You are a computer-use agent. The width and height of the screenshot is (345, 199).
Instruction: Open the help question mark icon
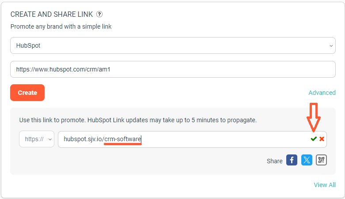(99, 14)
